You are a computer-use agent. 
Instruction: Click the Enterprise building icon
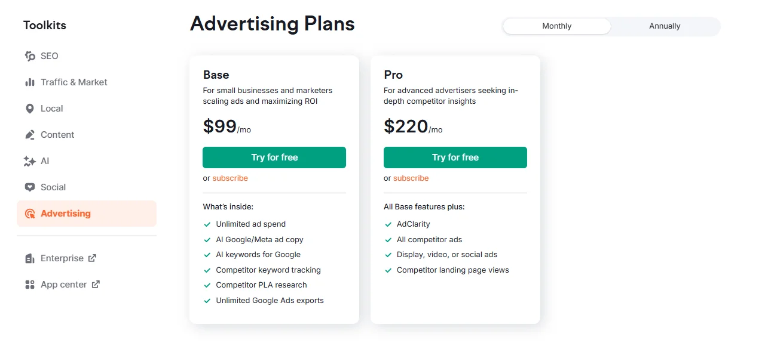[30, 258]
